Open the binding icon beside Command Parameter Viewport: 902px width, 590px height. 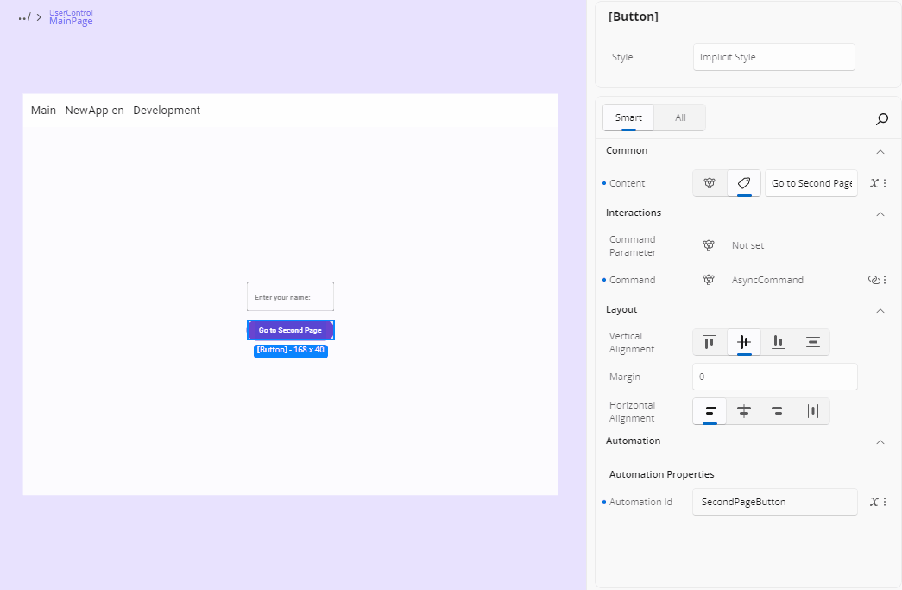click(x=709, y=245)
